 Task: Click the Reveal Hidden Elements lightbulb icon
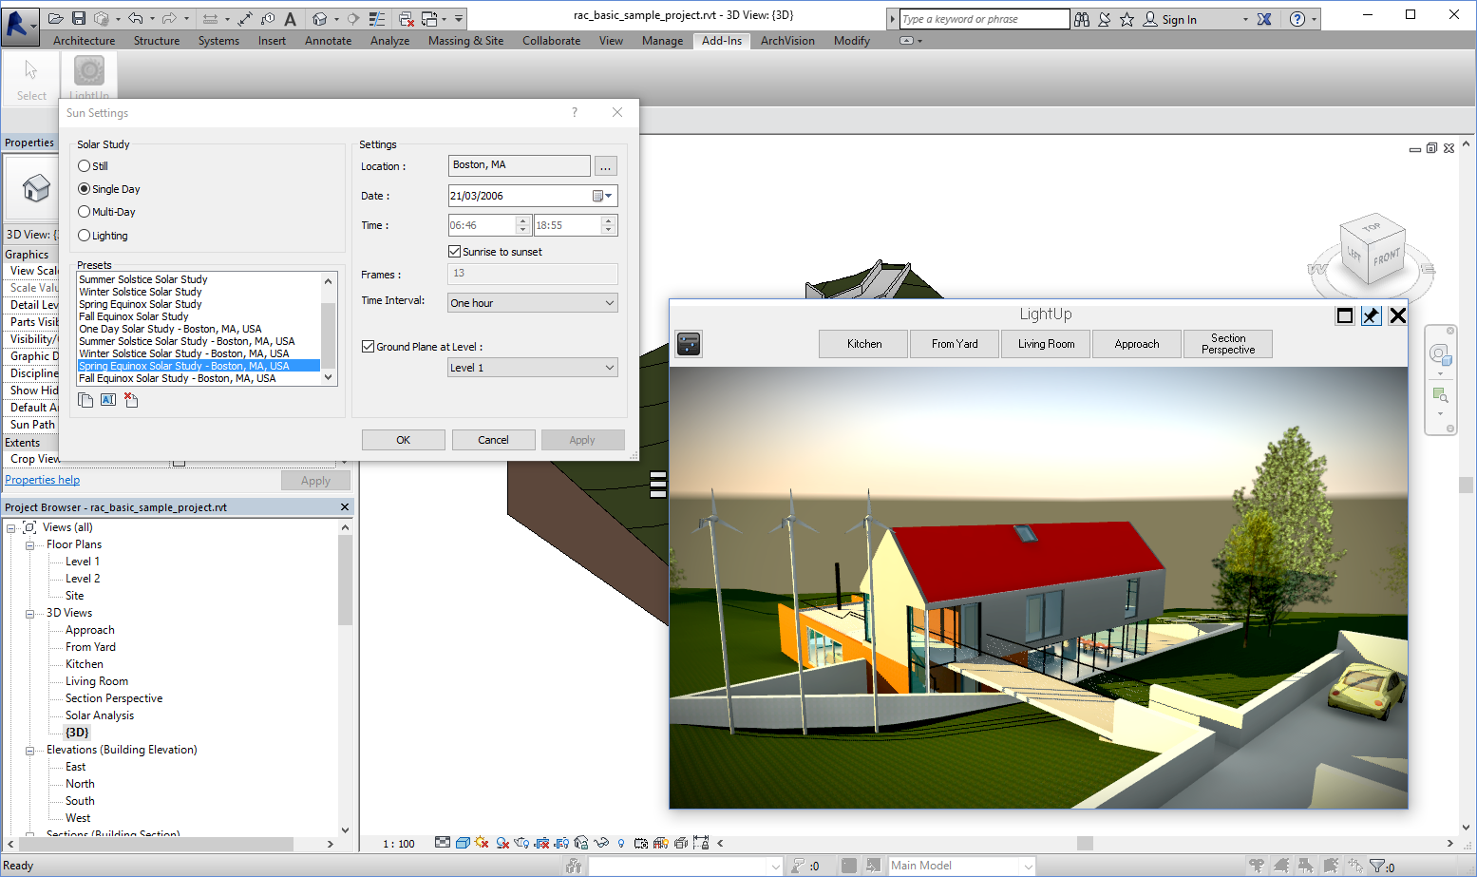(x=620, y=843)
